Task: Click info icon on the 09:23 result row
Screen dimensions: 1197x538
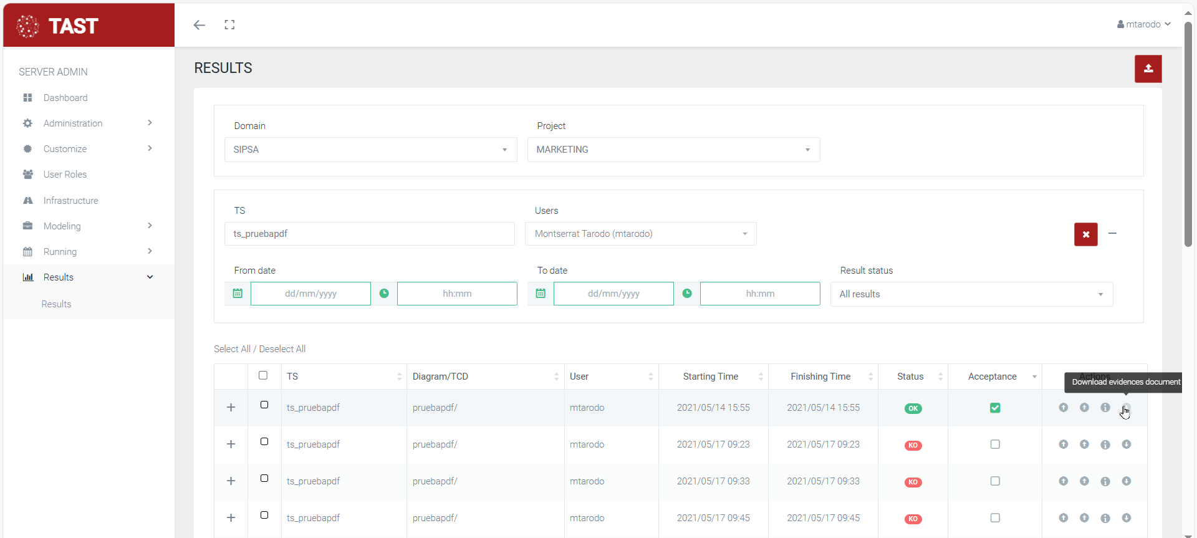Action: (x=1105, y=444)
